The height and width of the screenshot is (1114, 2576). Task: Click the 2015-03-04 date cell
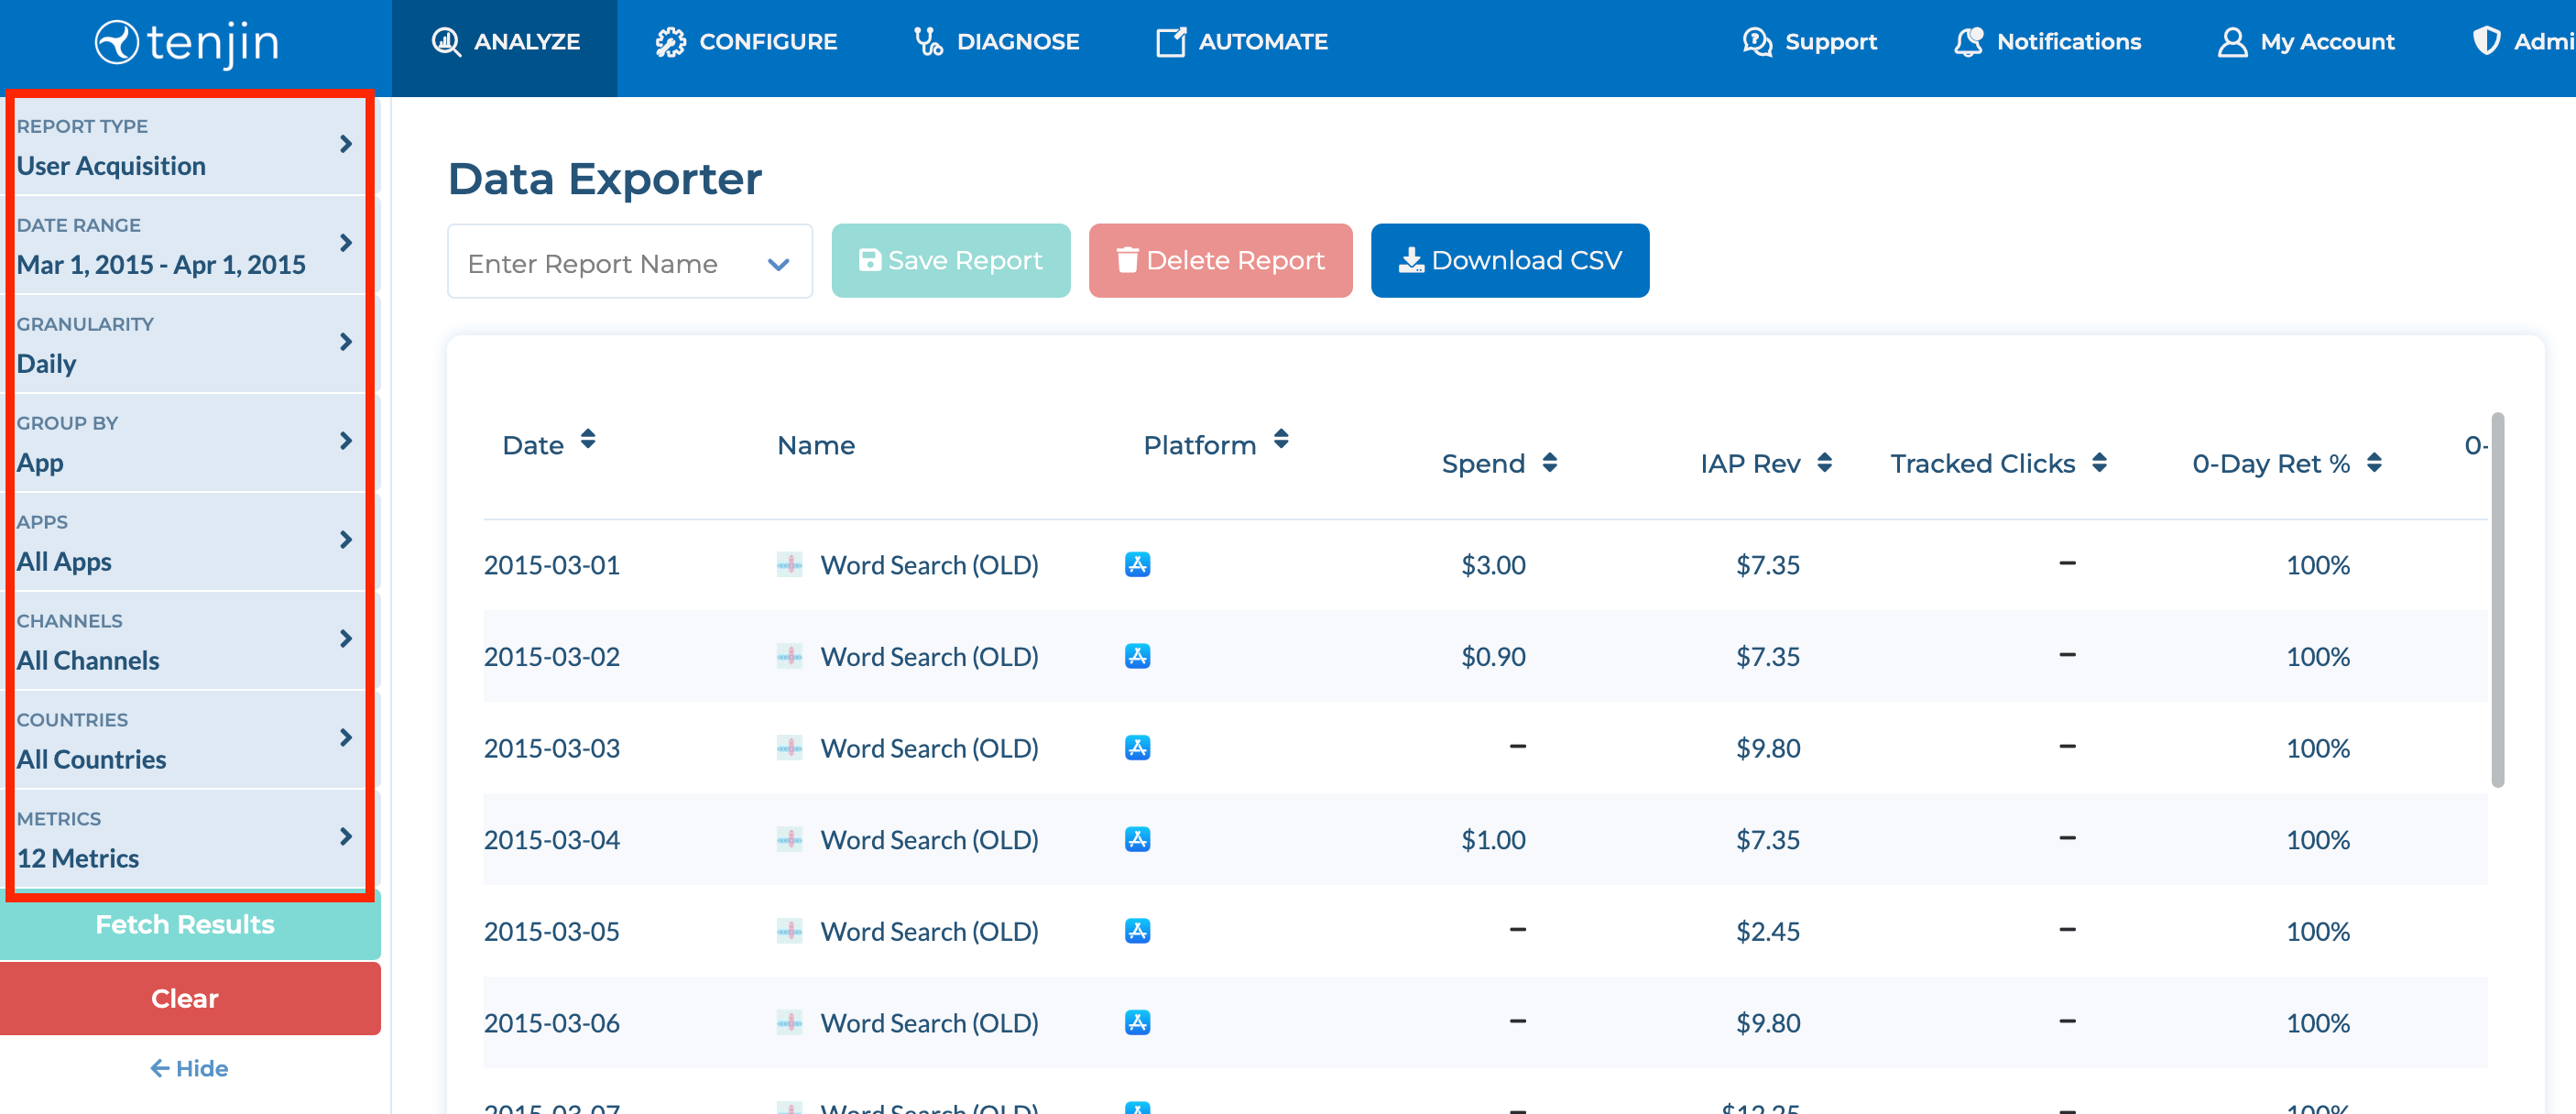coord(552,840)
